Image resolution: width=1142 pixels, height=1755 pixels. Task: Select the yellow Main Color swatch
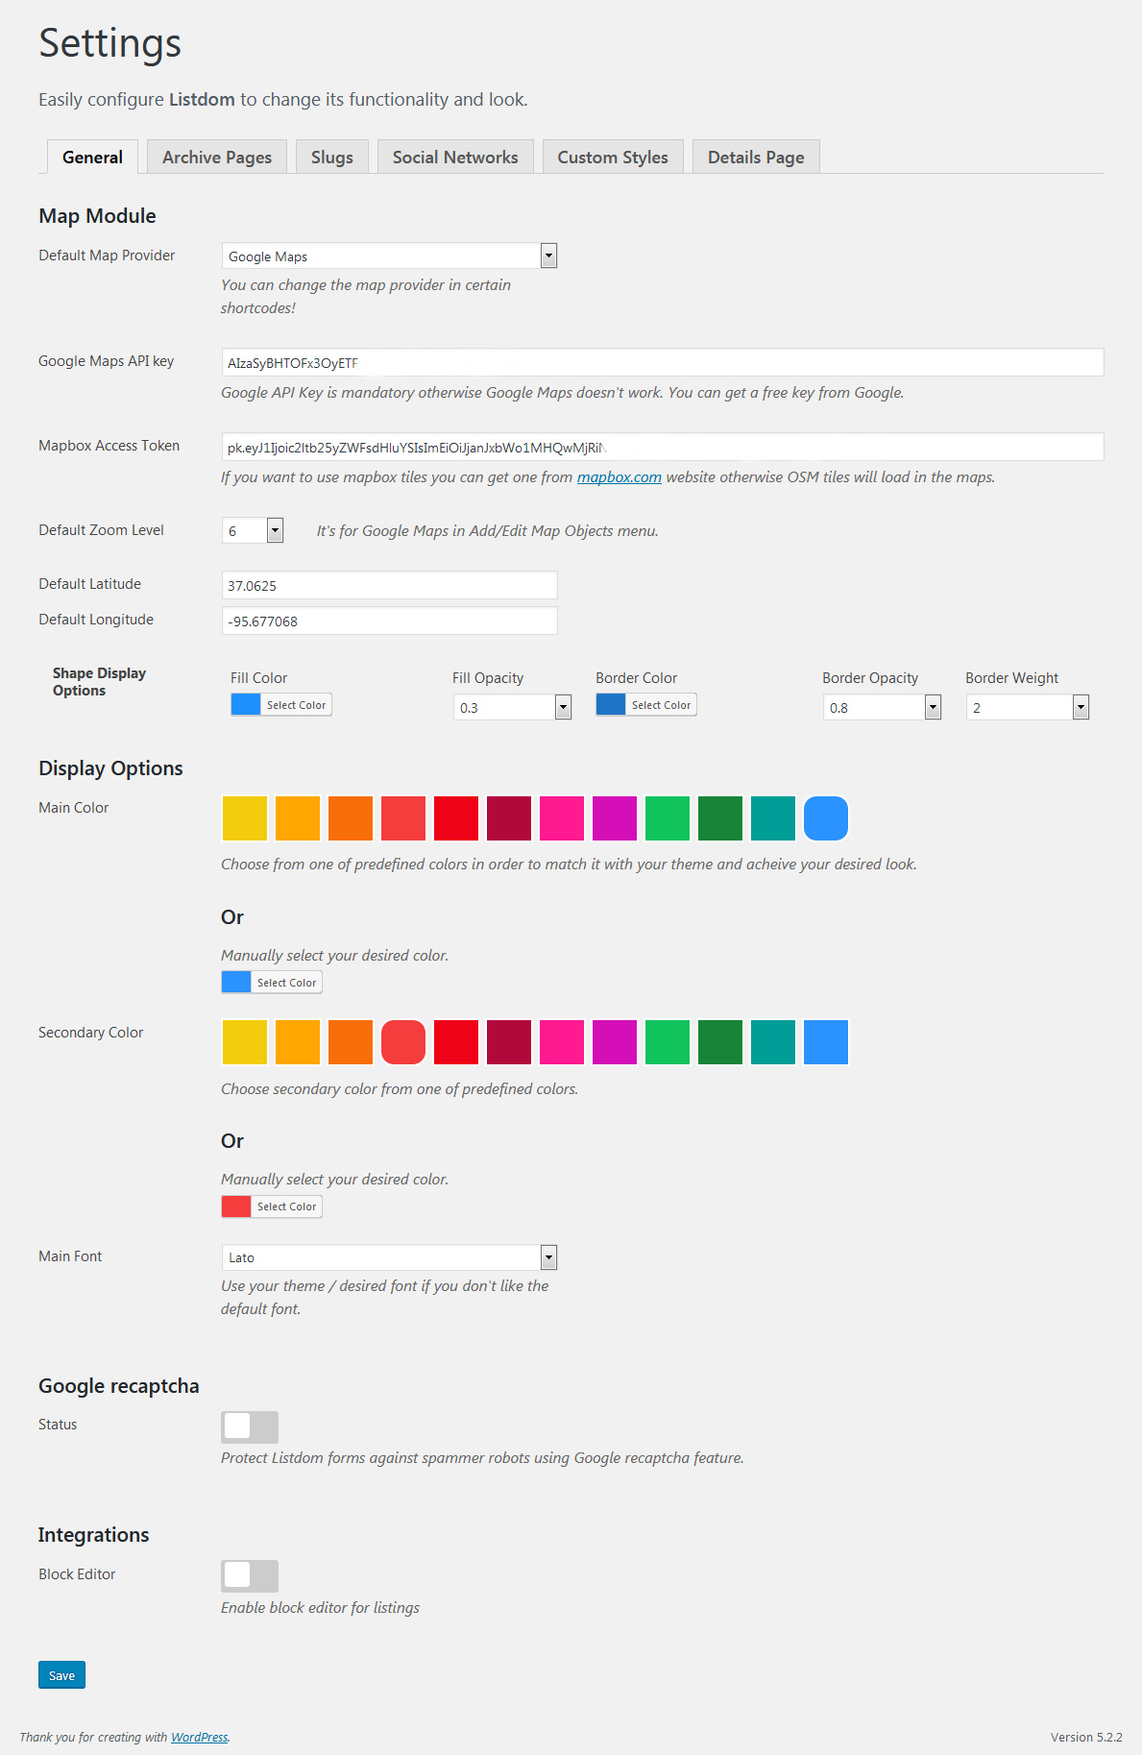(245, 818)
